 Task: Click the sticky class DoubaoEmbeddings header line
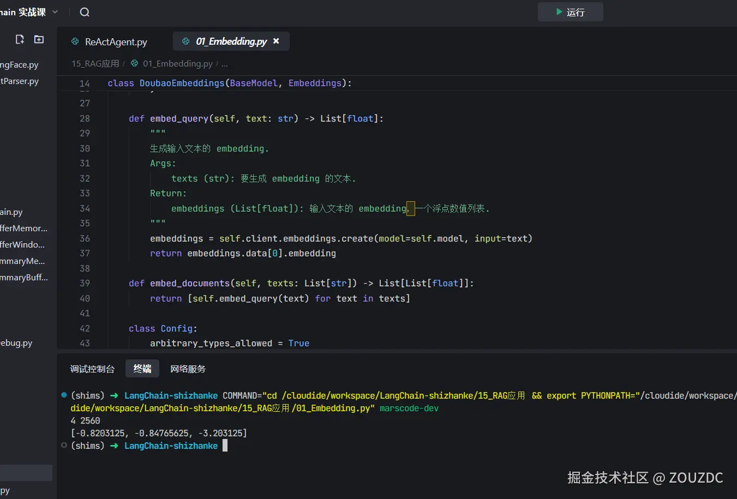[x=229, y=83]
